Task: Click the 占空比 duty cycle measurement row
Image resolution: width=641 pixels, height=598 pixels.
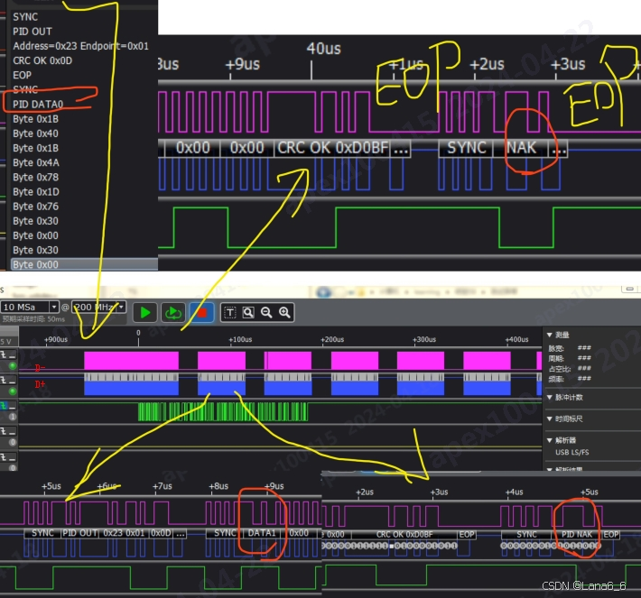Action: coord(570,368)
